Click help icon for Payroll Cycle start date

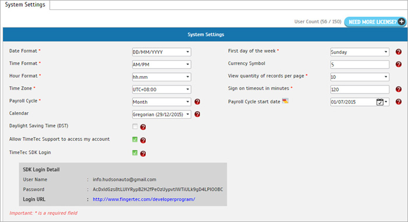[x=398, y=102]
